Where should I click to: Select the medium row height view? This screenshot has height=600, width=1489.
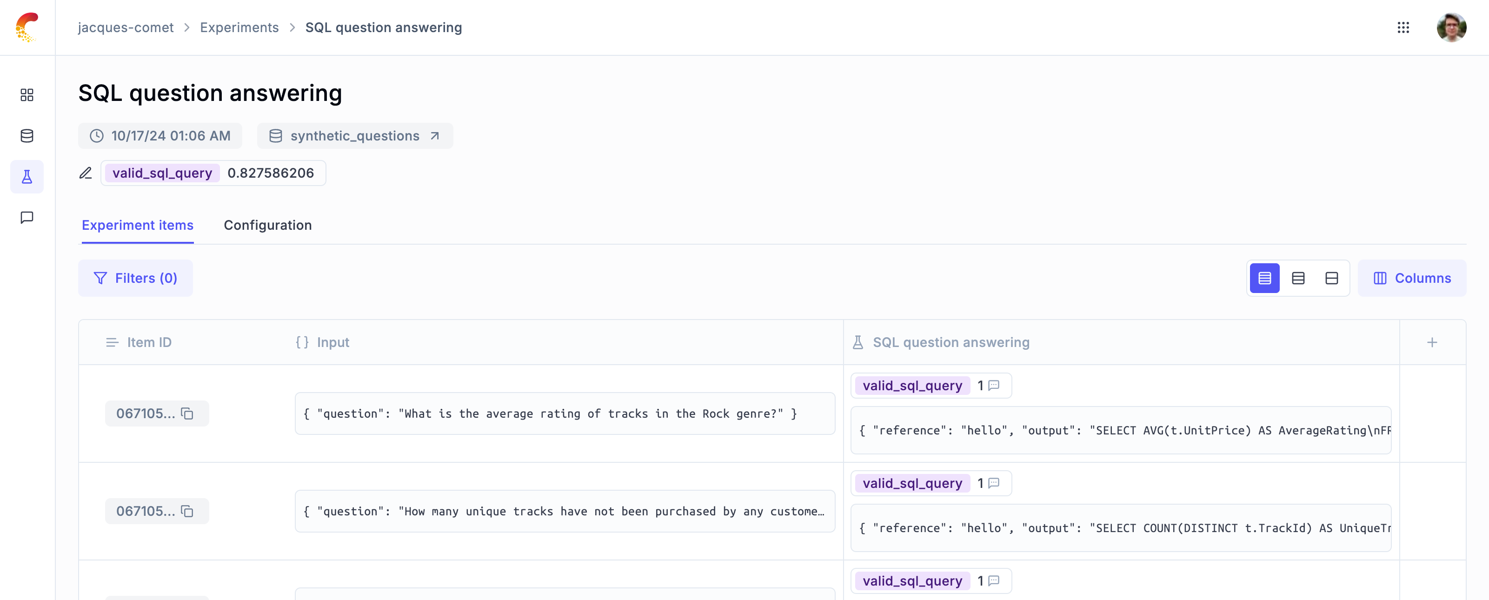coord(1298,278)
